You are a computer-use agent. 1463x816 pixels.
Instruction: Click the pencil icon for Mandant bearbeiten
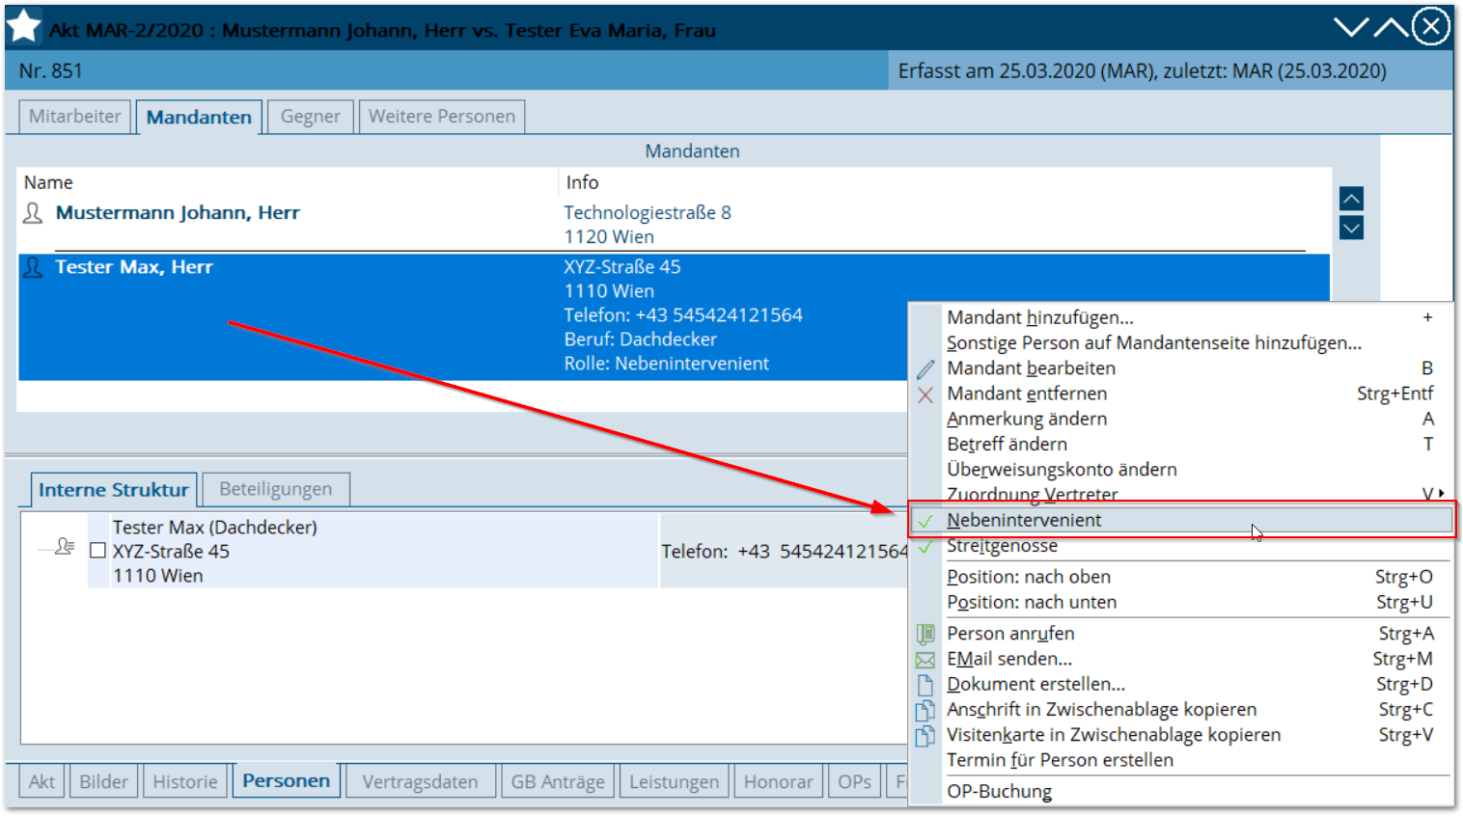pos(925,369)
